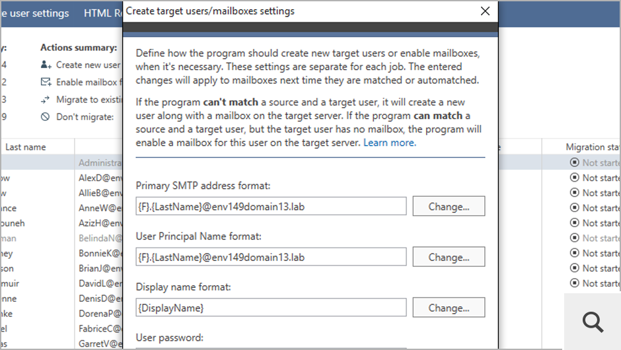The image size is (621, 350).
Task: Sort by the Last name column header
Action: click(26, 147)
